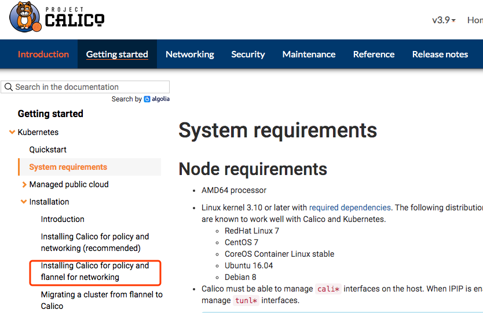Click the Debian 8 list item

(x=240, y=277)
